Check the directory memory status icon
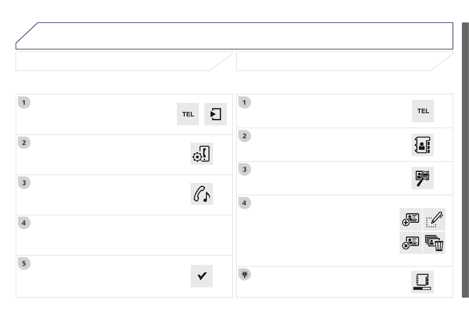The image size is (469, 313). coord(422,282)
